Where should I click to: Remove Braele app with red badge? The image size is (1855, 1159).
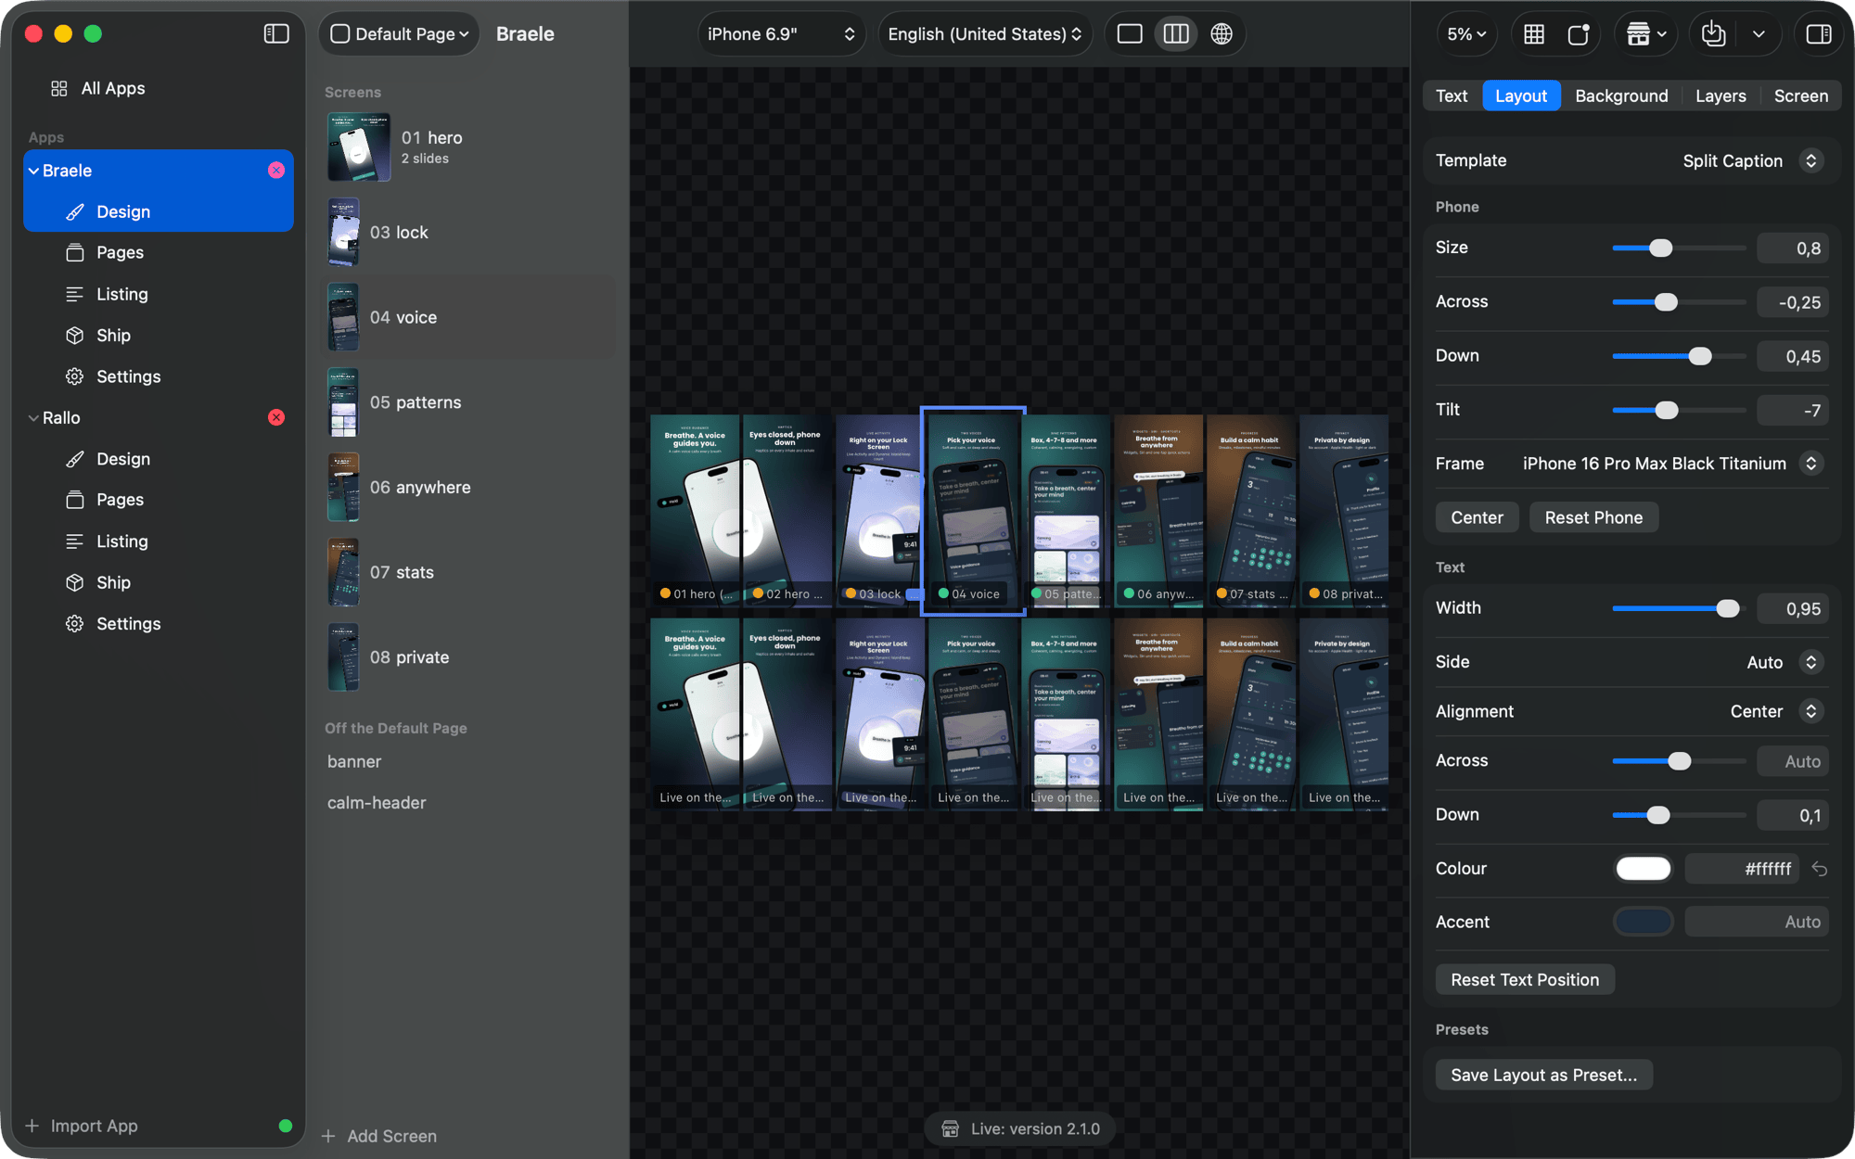(x=276, y=170)
